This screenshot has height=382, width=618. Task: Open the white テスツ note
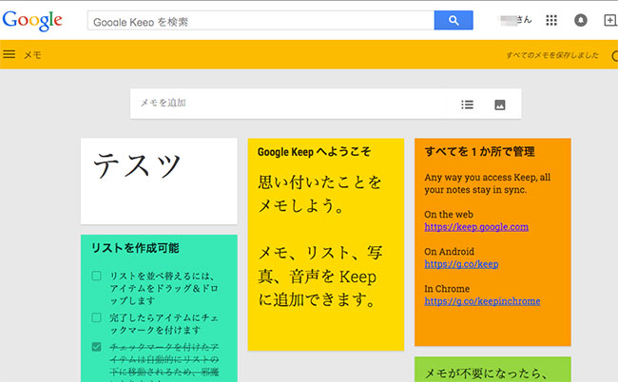159,181
